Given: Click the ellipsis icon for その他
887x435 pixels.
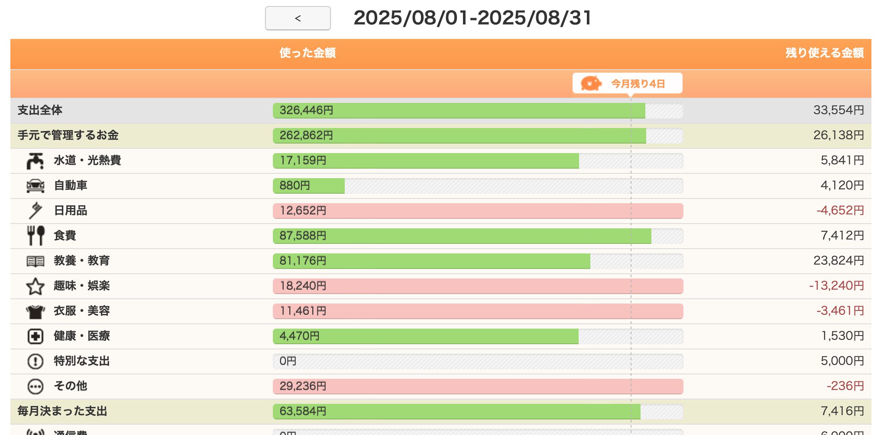Looking at the screenshot, I should click(x=35, y=387).
